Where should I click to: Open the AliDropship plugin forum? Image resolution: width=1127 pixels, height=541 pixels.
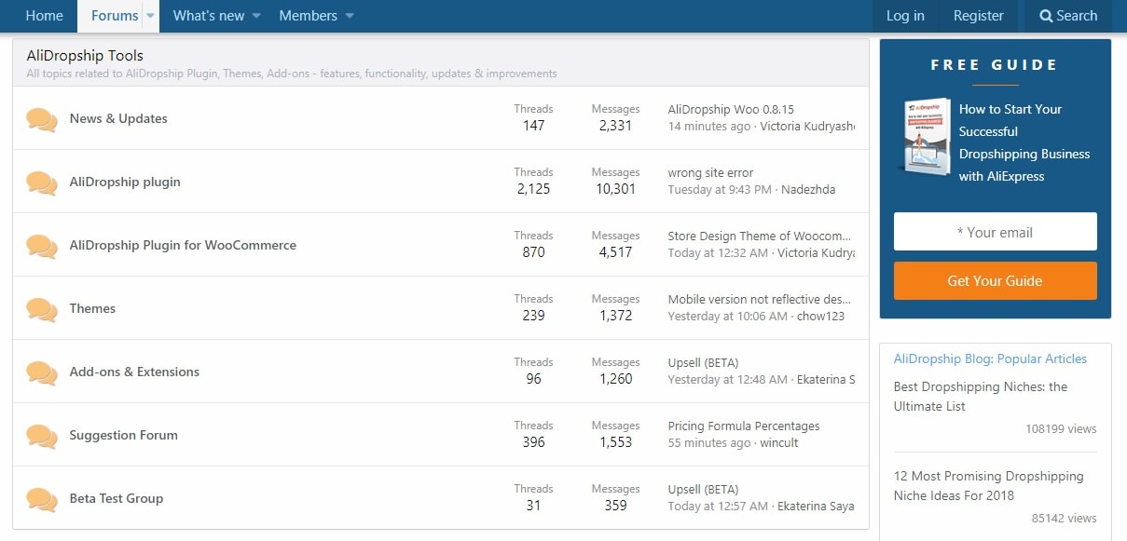(125, 183)
